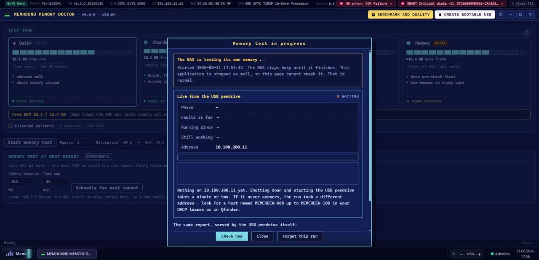Screen dimensions: 539x260
Task: Click the memory test progress bar in dialog
Action: 268,157
